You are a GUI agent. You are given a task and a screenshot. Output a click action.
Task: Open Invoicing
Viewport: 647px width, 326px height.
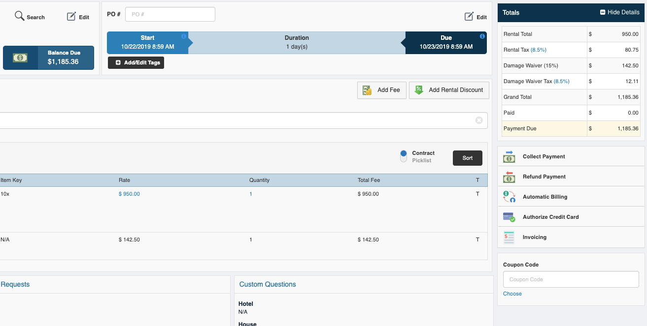tap(571, 237)
